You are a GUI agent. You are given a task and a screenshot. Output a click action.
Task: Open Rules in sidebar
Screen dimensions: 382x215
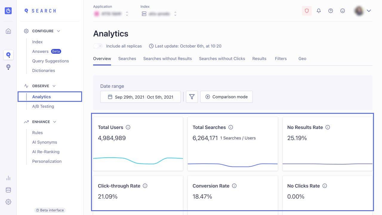tap(37, 133)
